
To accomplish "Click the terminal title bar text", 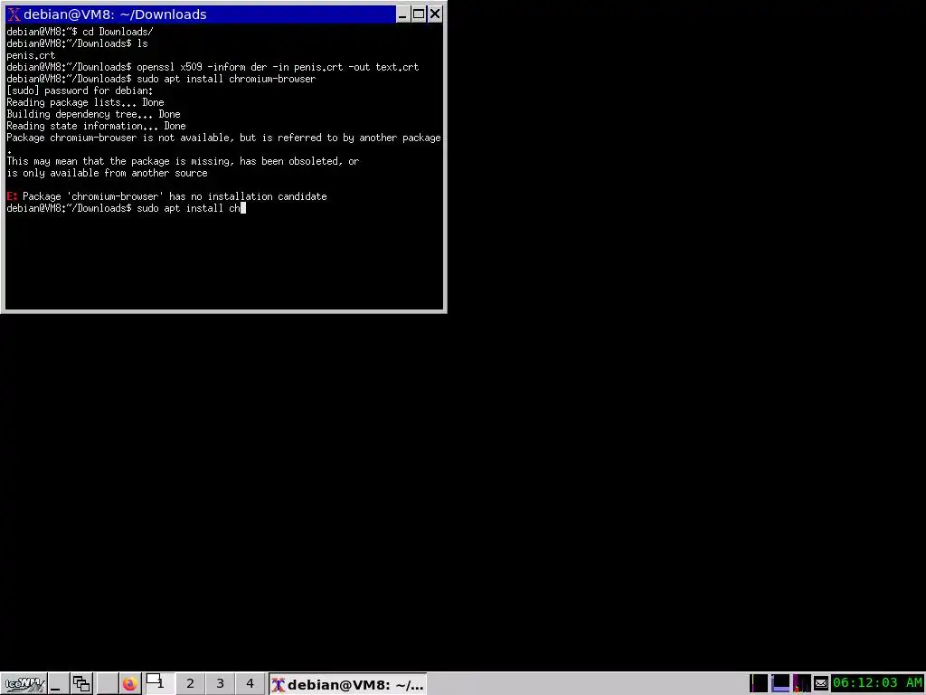I will (115, 14).
